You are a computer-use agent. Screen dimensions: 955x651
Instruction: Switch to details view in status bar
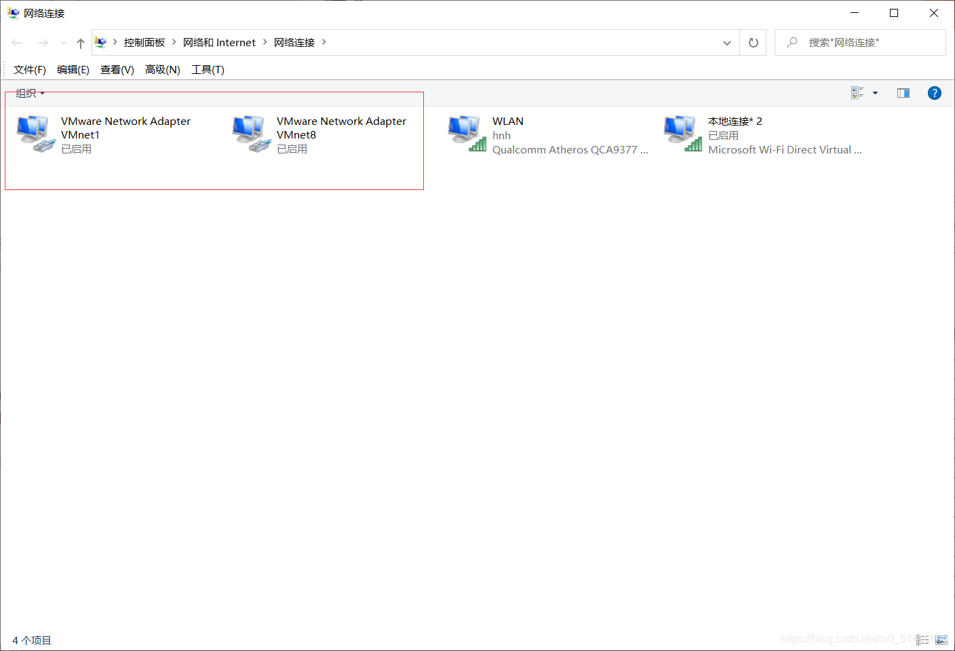922,639
